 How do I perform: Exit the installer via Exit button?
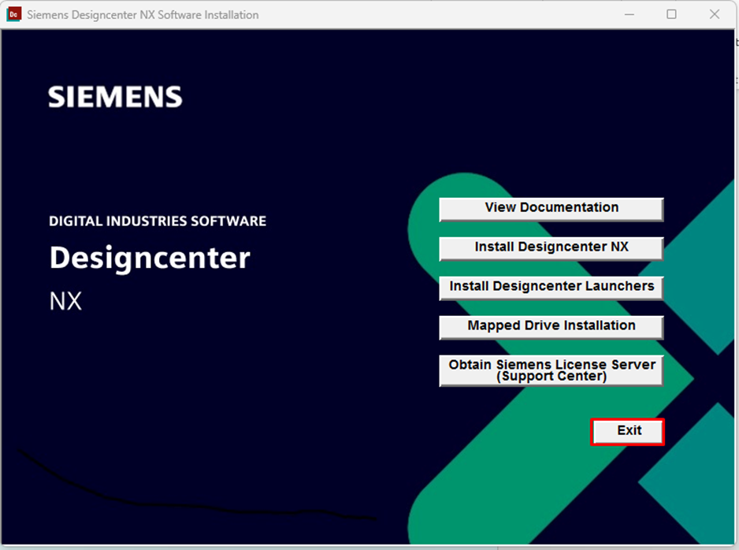coord(628,431)
